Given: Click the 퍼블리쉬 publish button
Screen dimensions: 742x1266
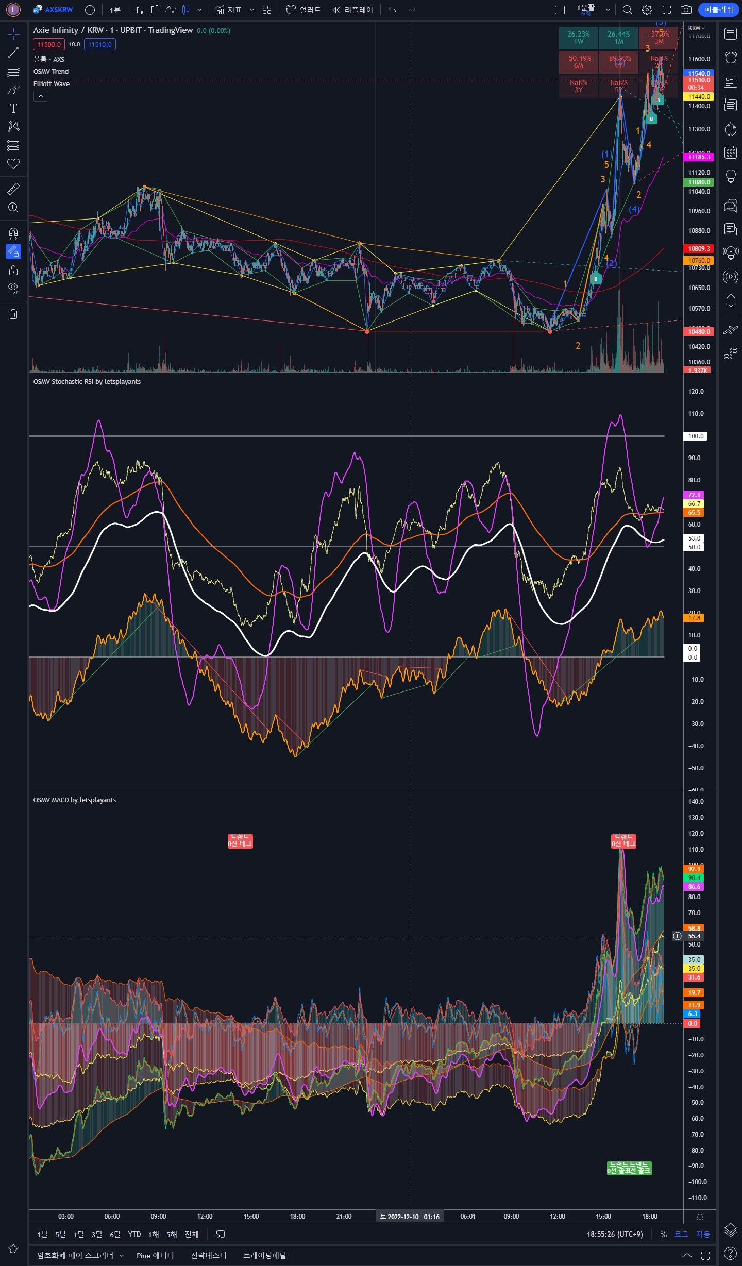Looking at the screenshot, I should pyautogui.click(x=718, y=10).
